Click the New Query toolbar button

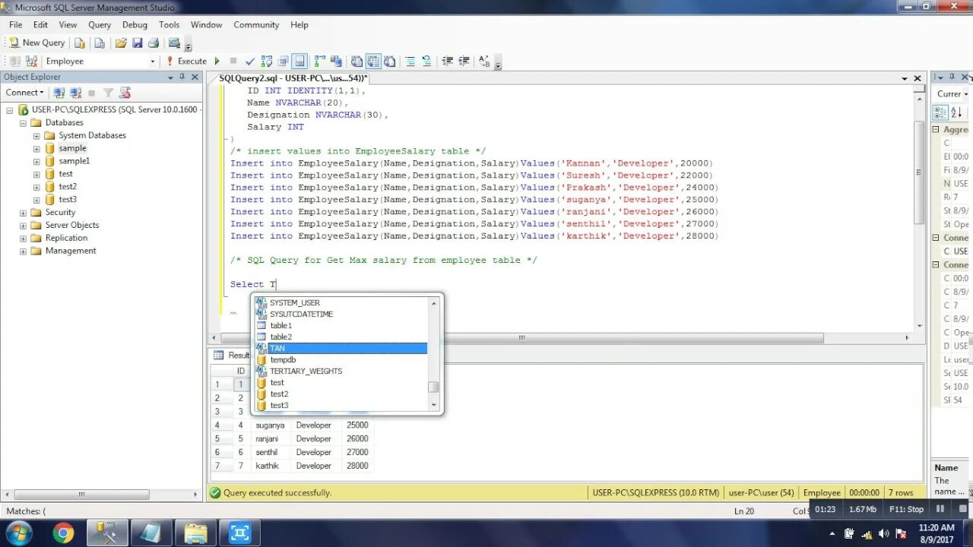click(x=36, y=43)
